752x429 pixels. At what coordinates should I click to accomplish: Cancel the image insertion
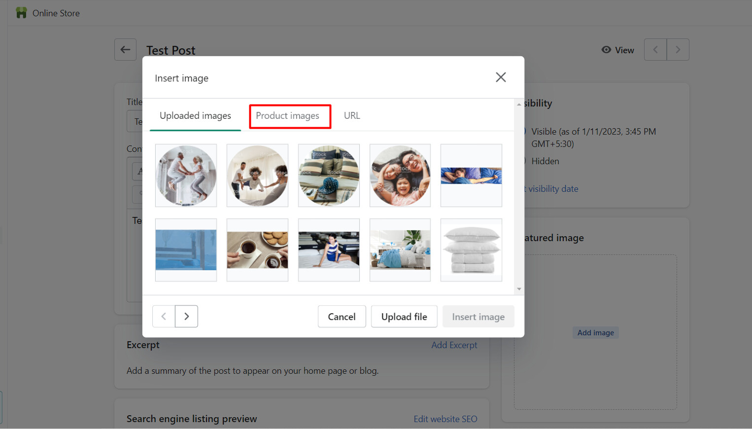tap(342, 317)
